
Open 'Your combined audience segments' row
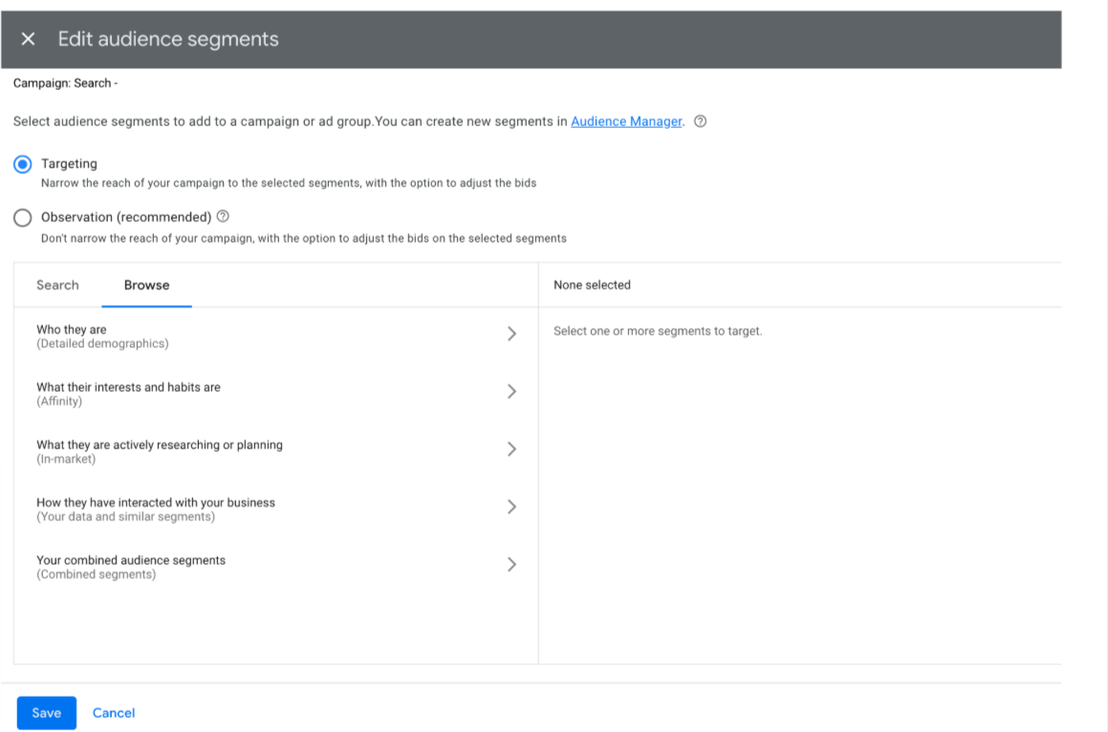pyautogui.click(x=131, y=567)
